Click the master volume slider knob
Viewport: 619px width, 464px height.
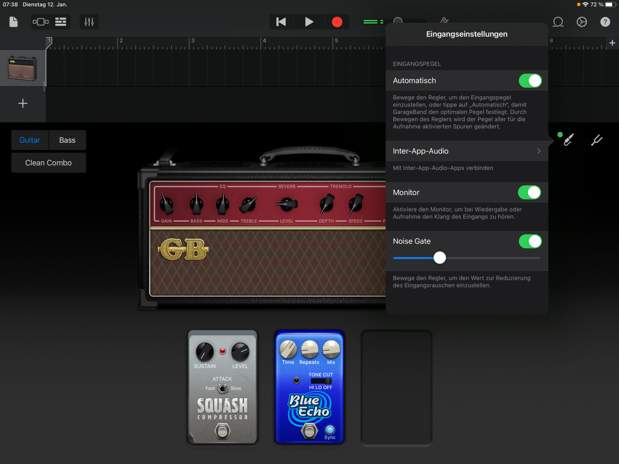(x=398, y=21)
